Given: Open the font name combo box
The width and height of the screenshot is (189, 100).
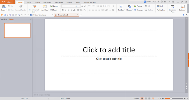Looking at the screenshot, I should 68,6.
